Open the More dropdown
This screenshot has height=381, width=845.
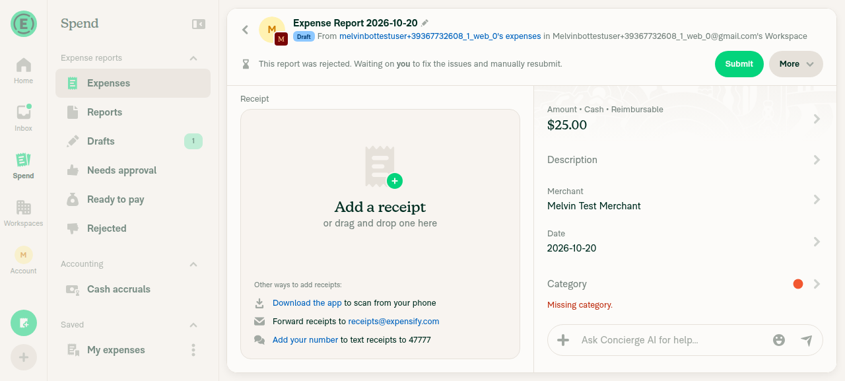point(796,64)
